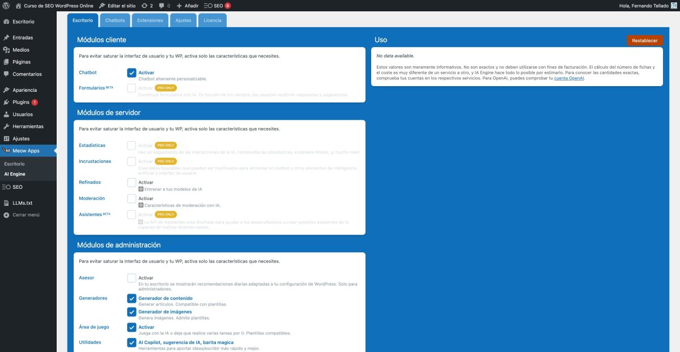Click the Generadores module label
This screenshot has height=352, width=680.
(93, 298)
